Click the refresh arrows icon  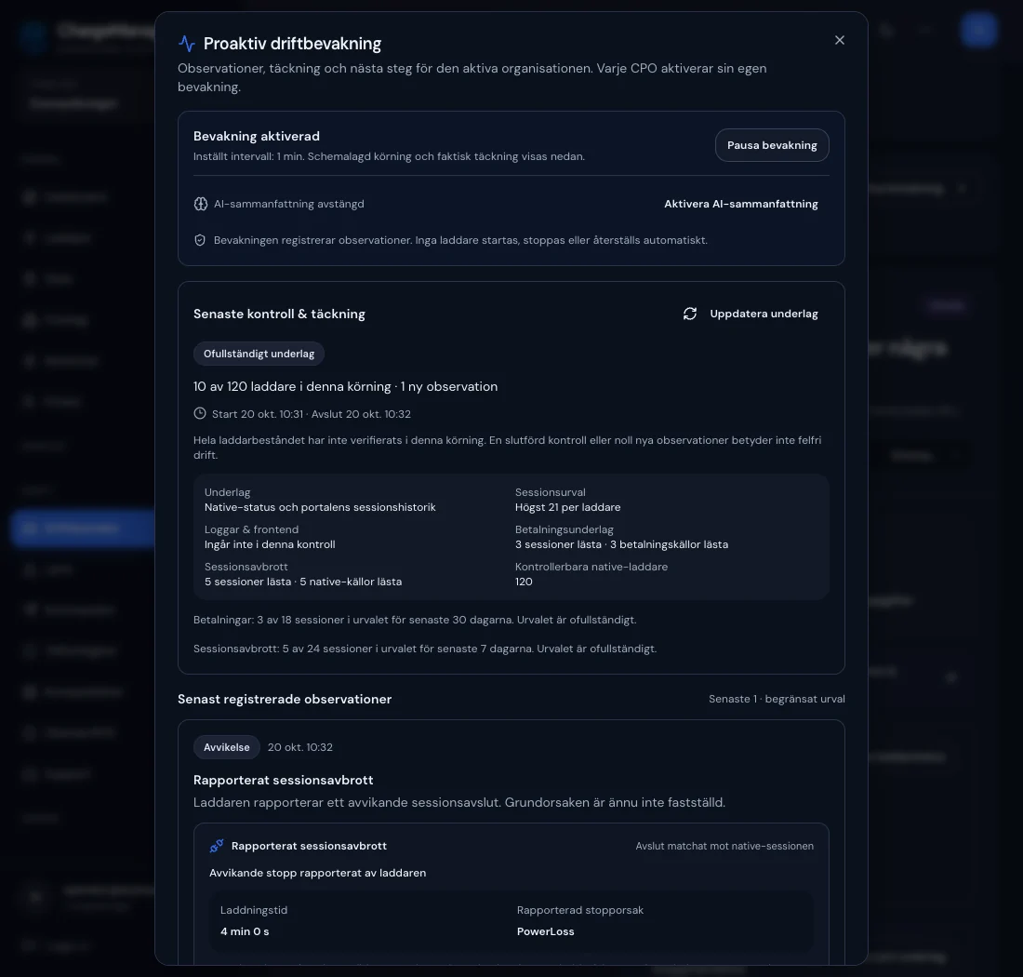690,314
